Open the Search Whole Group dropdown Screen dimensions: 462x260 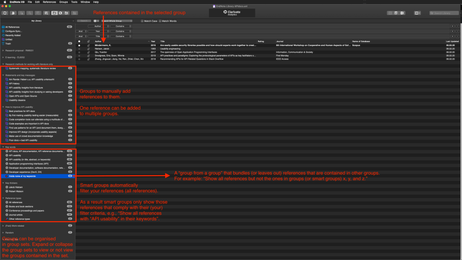point(117,21)
